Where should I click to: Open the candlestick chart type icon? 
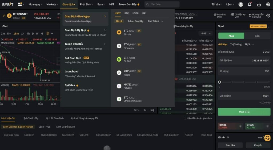coord(48,33)
